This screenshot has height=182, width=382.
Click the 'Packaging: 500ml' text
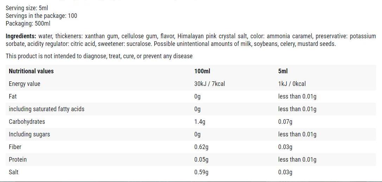28,23
